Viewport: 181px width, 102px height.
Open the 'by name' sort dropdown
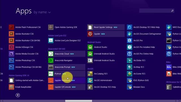coord(42,12)
